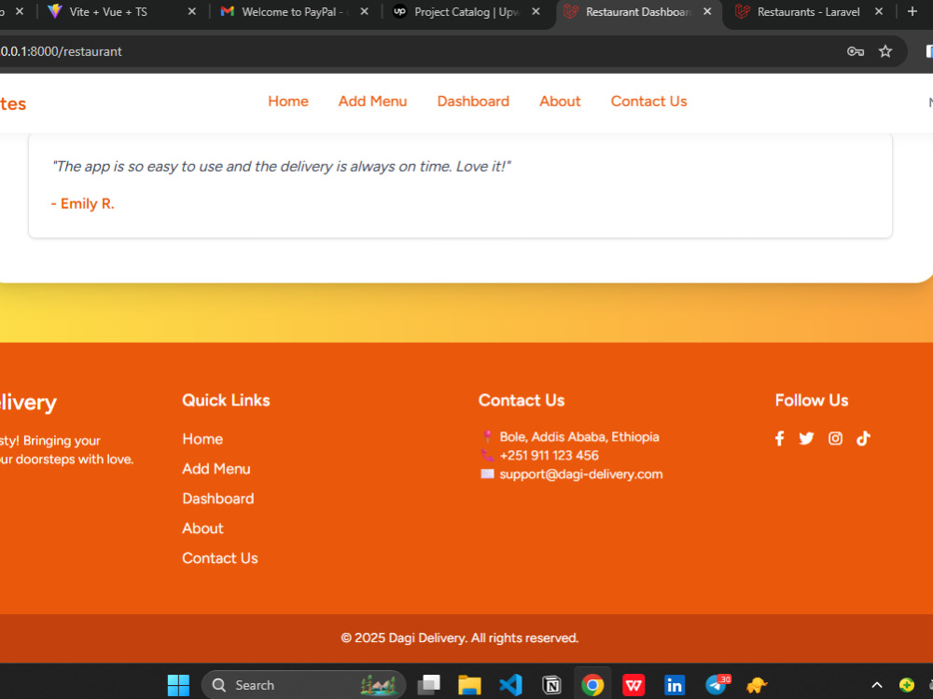This screenshot has width=933, height=699.
Task: Follow the About footer quick link
Action: tap(202, 528)
